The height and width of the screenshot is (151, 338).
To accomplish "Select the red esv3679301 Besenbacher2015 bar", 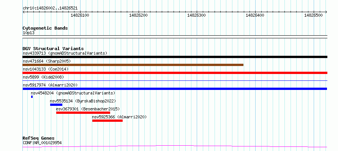I will pyautogui.click(x=83, y=113).
